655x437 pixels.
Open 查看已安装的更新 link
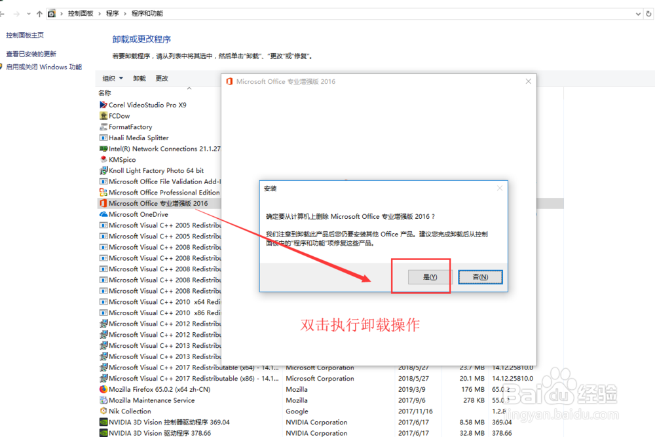(31, 54)
